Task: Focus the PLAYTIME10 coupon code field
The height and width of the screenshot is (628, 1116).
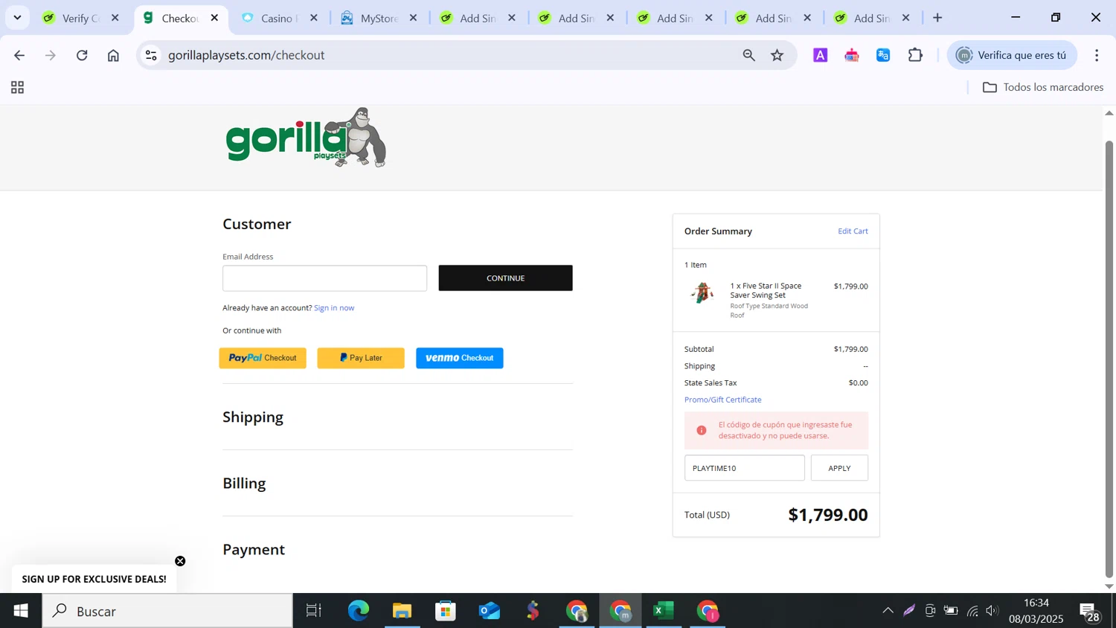Action: pos(744,468)
